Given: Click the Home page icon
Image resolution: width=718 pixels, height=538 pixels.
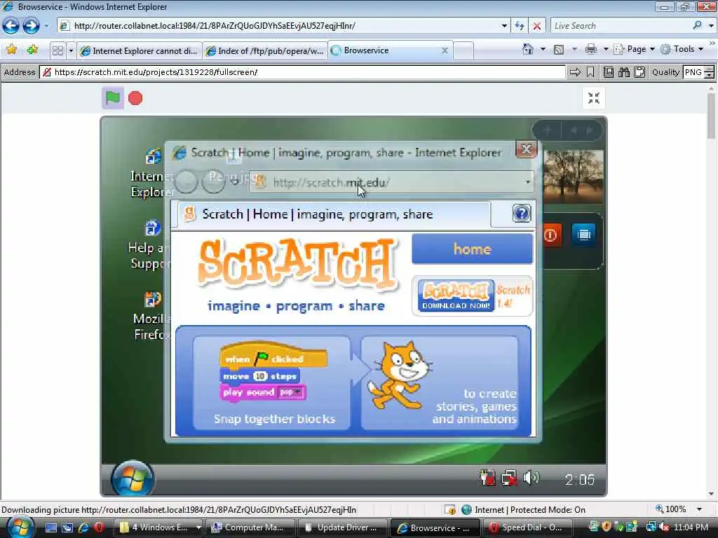Looking at the screenshot, I should coord(528,49).
